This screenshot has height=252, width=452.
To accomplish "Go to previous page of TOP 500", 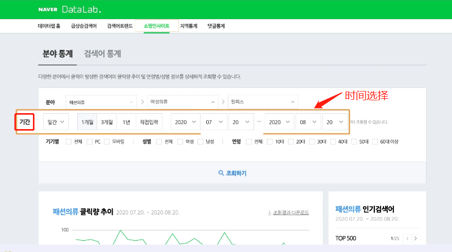I will pos(407,239).
